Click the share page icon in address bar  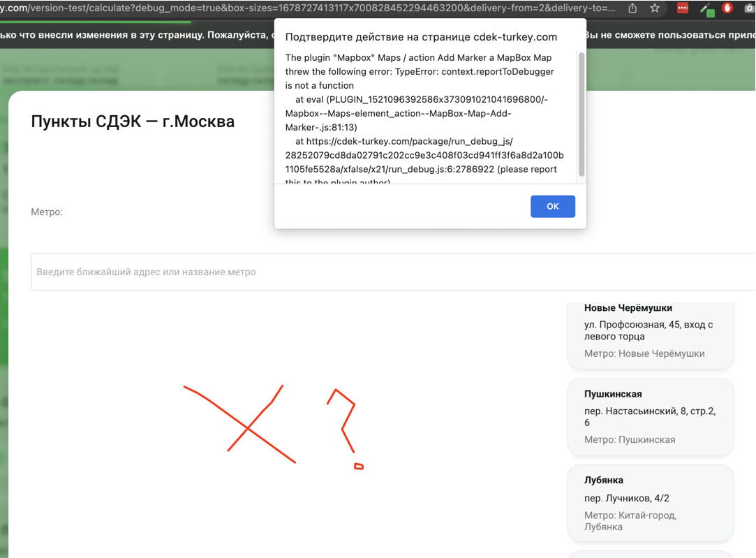tap(632, 8)
